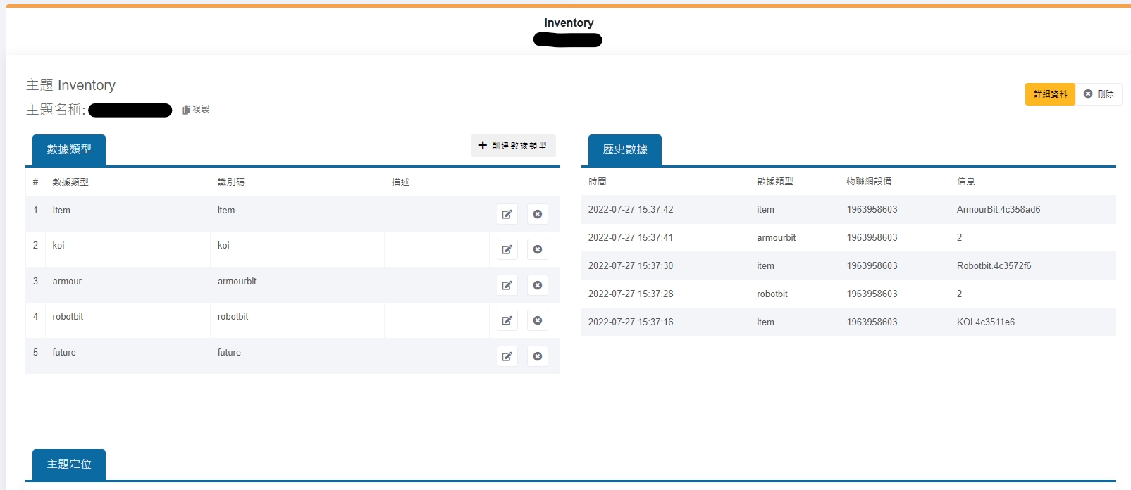Copy the topic name with 複製
This screenshot has width=1131, height=490.
point(196,109)
